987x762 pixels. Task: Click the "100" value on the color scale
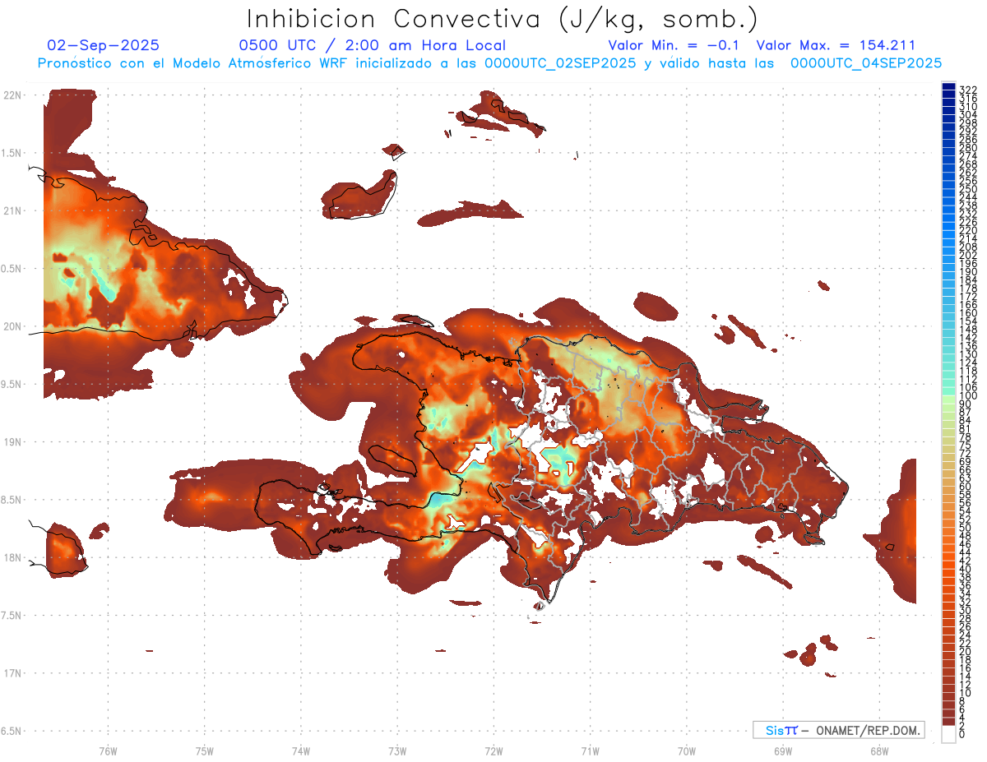click(967, 395)
